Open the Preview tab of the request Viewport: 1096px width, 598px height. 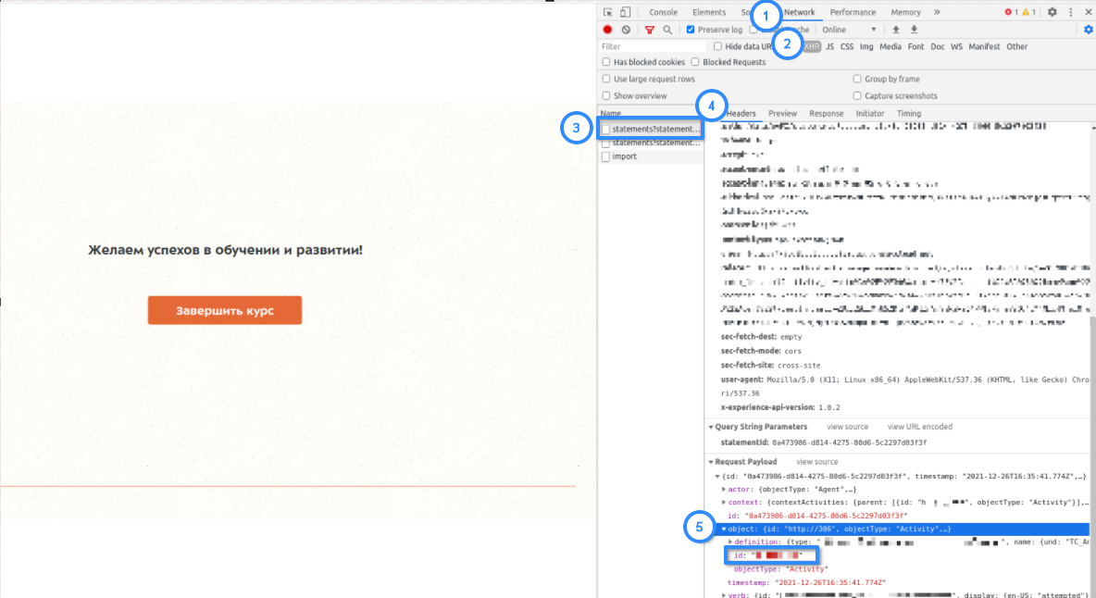pyautogui.click(x=782, y=113)
